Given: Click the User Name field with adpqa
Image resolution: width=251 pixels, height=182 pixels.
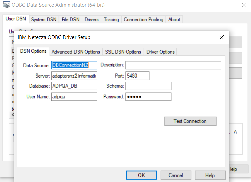Looking at the screenshot, I should [74, 97].
